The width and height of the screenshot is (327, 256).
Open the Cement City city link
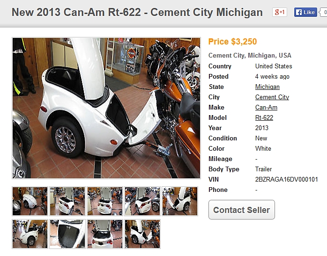tap(272, 97)
